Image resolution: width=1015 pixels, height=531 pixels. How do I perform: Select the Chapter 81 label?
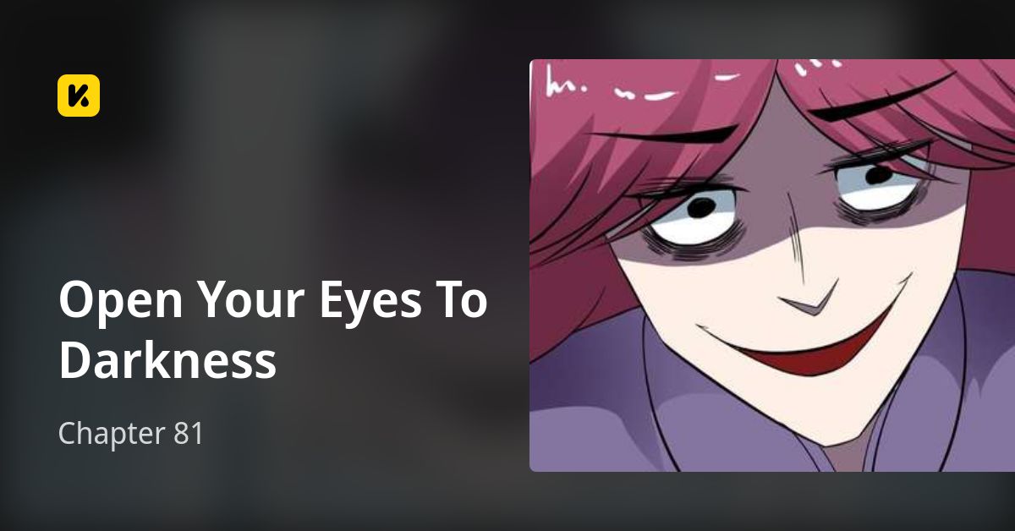pyautogui.click(x=131, y=434)
